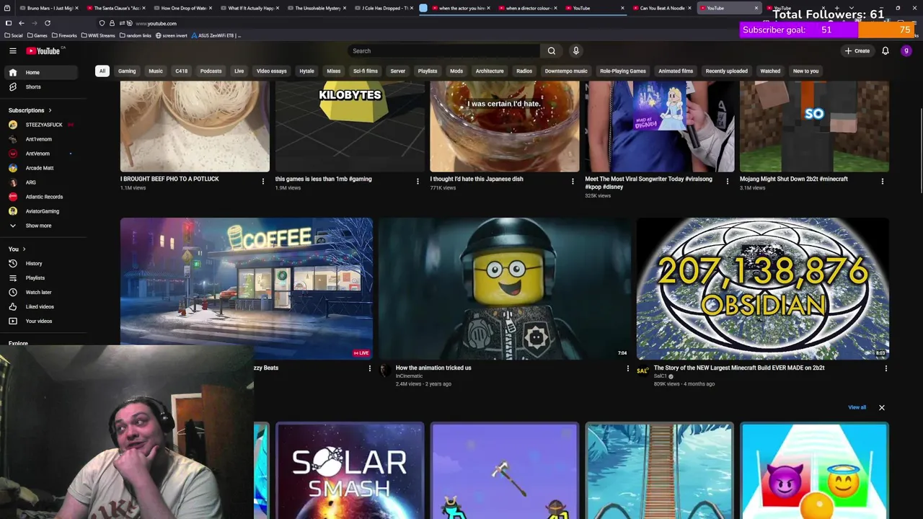923x519 pixels.
Task: Click the search magnifier button
Action: 552,50
